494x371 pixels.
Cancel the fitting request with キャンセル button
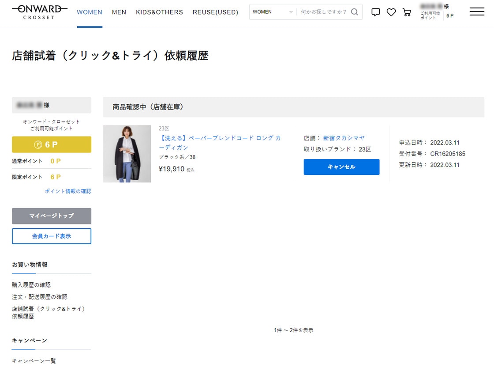point(341,167)
